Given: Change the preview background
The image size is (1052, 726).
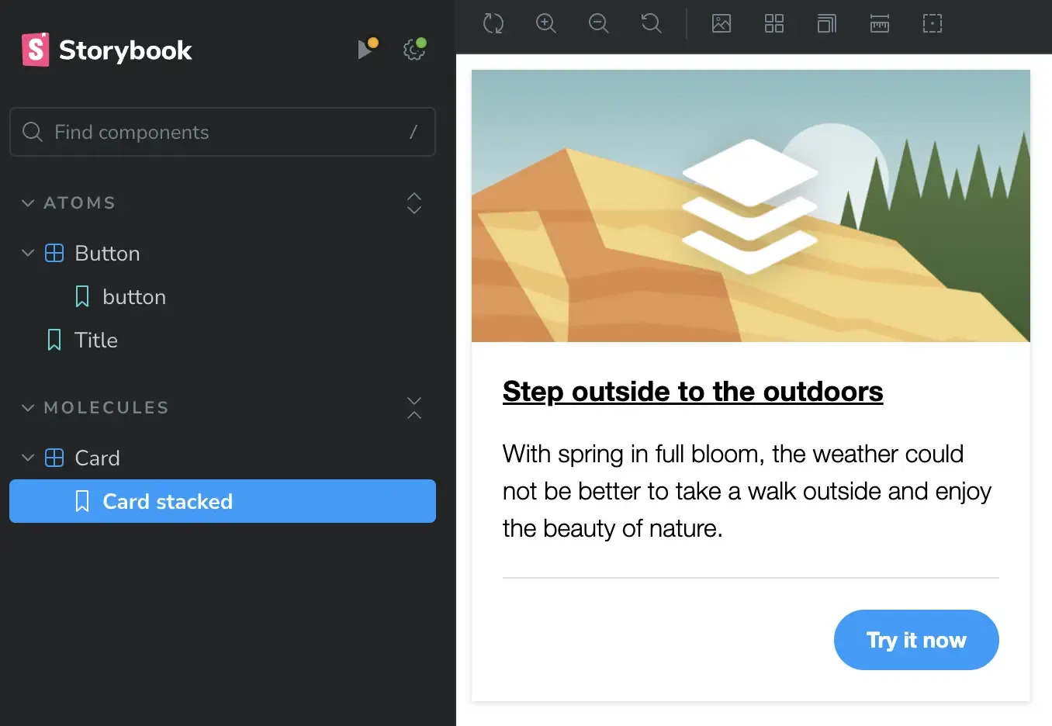Looking at the screenshot, I should tap(722, 23).
